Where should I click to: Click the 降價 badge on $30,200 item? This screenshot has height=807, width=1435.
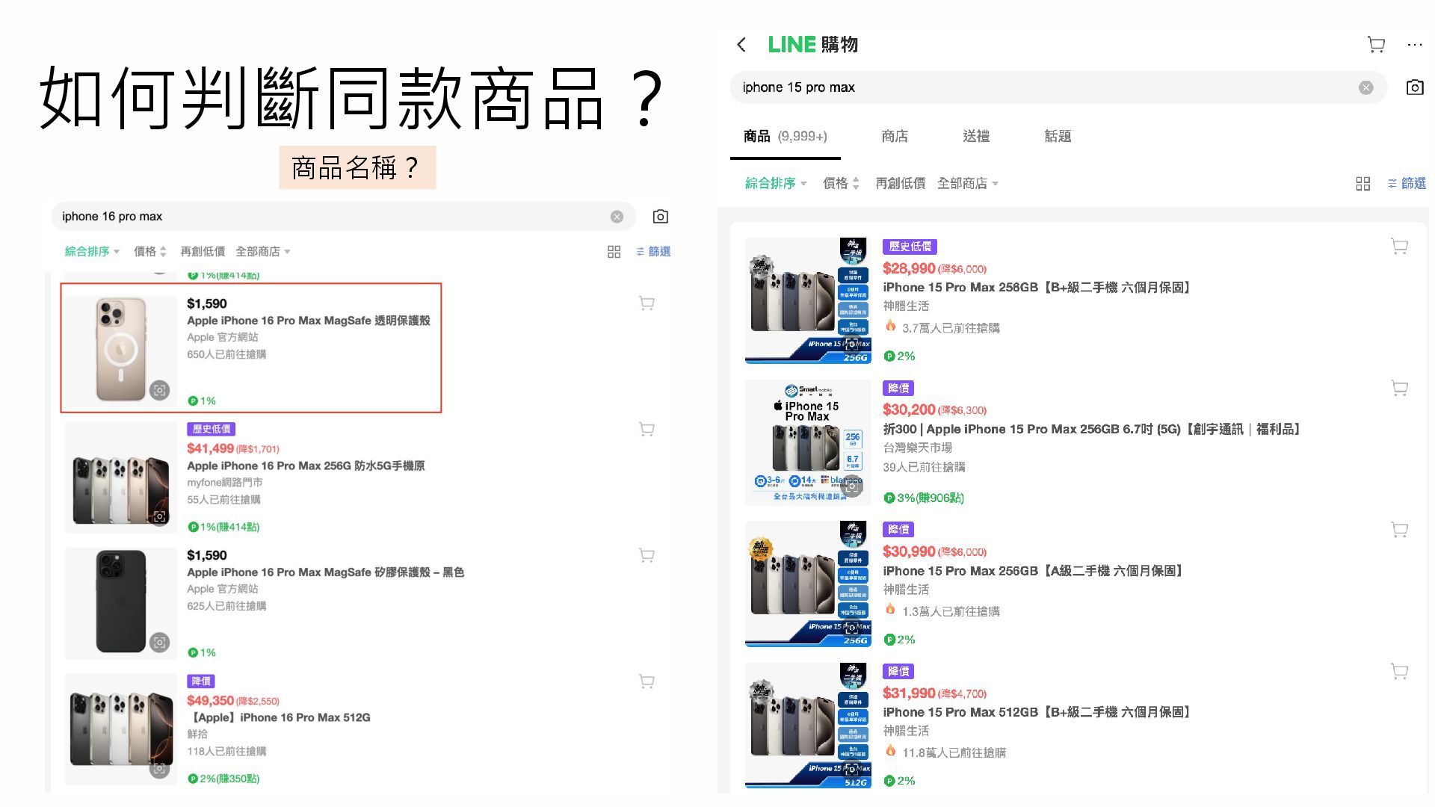(x=898, y=388)
